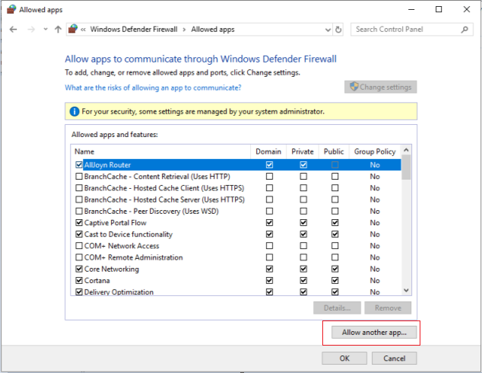The width and height of the screenshot is (482, 373).
Task: Open the Windows Defender Firewall breadcrumb
Action: 134,29
